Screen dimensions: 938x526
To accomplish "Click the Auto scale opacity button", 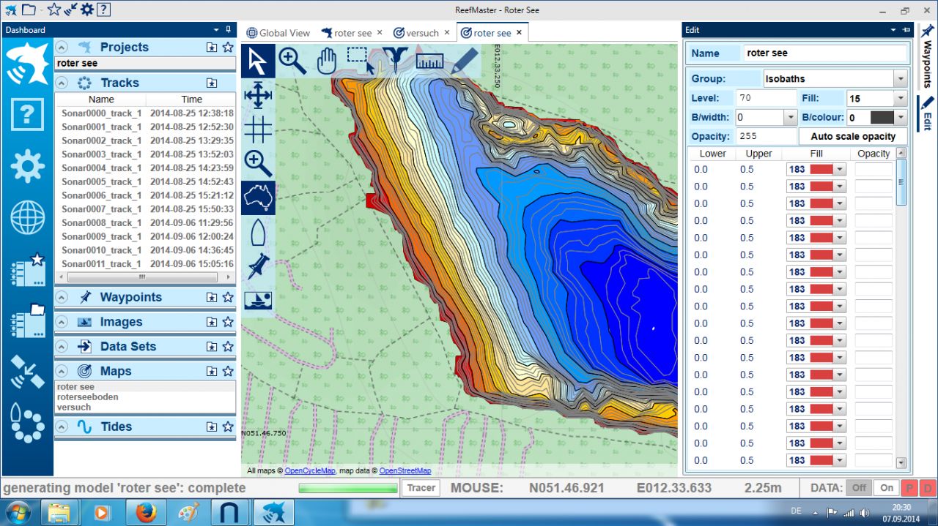I will tap(853, 137).
